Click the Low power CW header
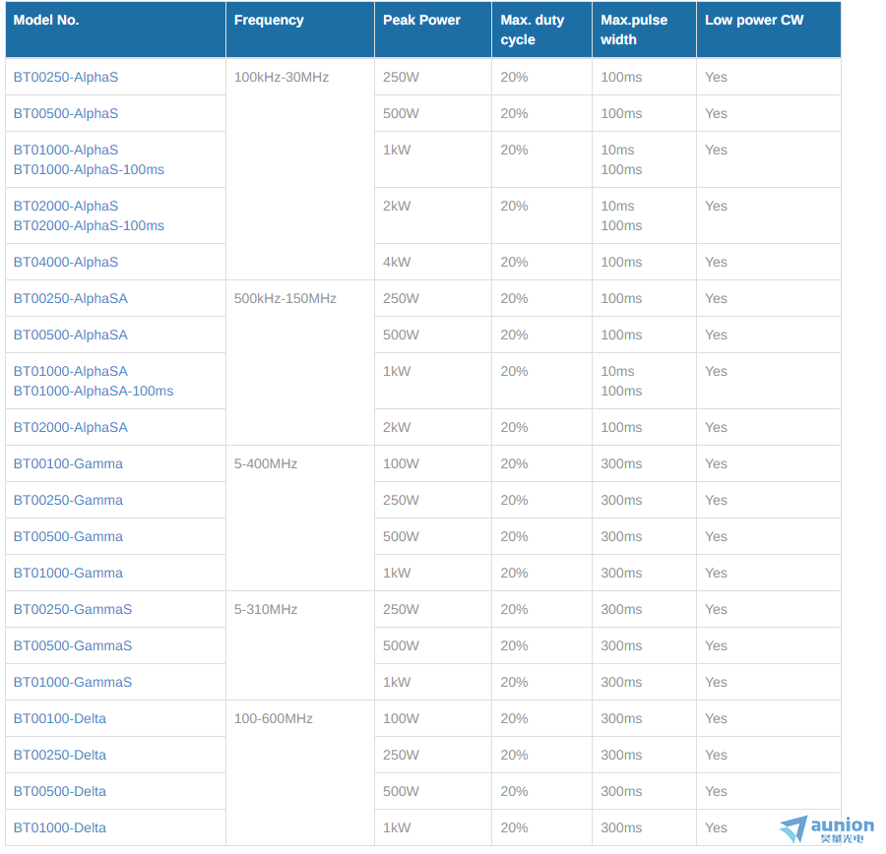This screenshot has width=886, height=854. [769, 30]
